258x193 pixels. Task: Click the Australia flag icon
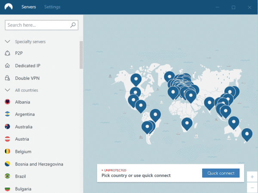coord(7,127)
